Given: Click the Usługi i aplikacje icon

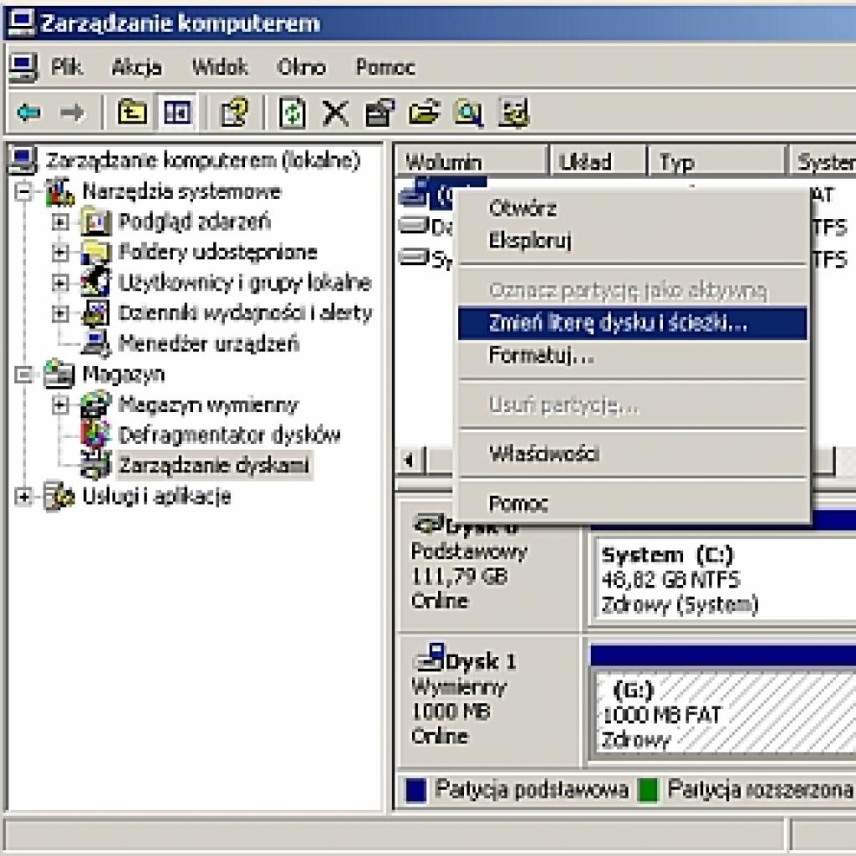Looking at the screenshot, I should [59, 497].
